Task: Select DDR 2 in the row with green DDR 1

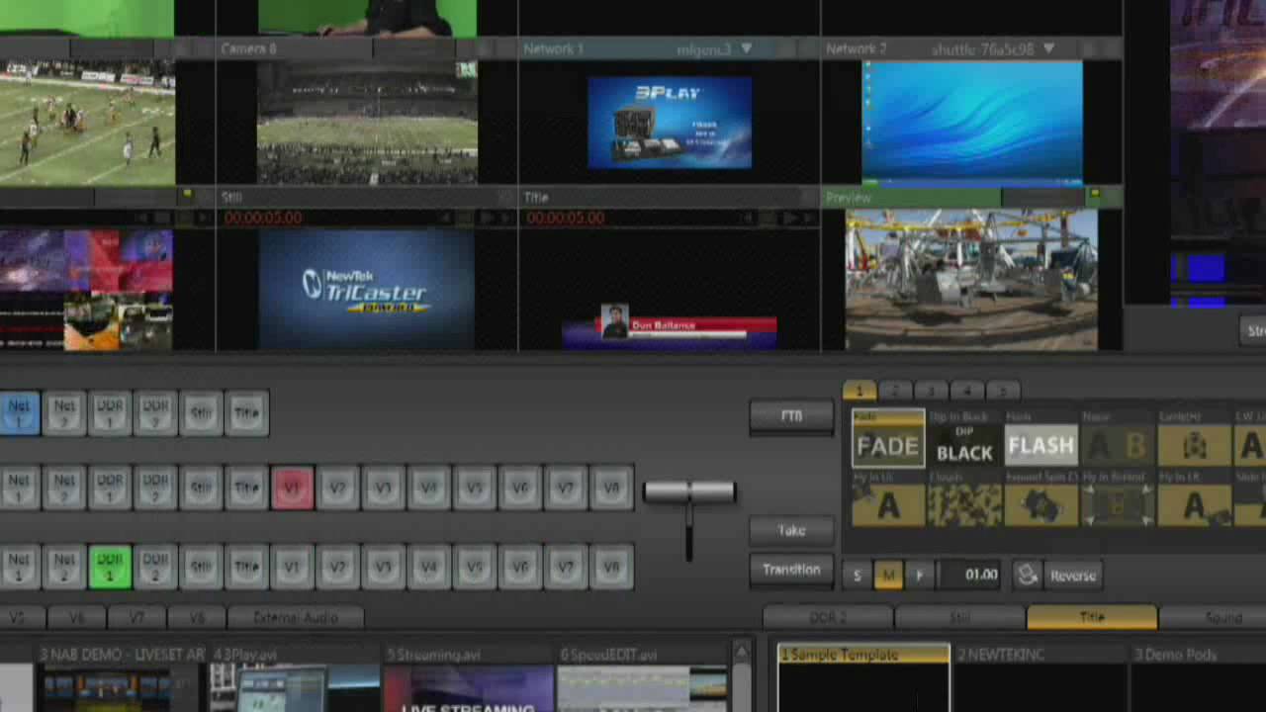Action: pyautogui.click(x=155, y=567)
